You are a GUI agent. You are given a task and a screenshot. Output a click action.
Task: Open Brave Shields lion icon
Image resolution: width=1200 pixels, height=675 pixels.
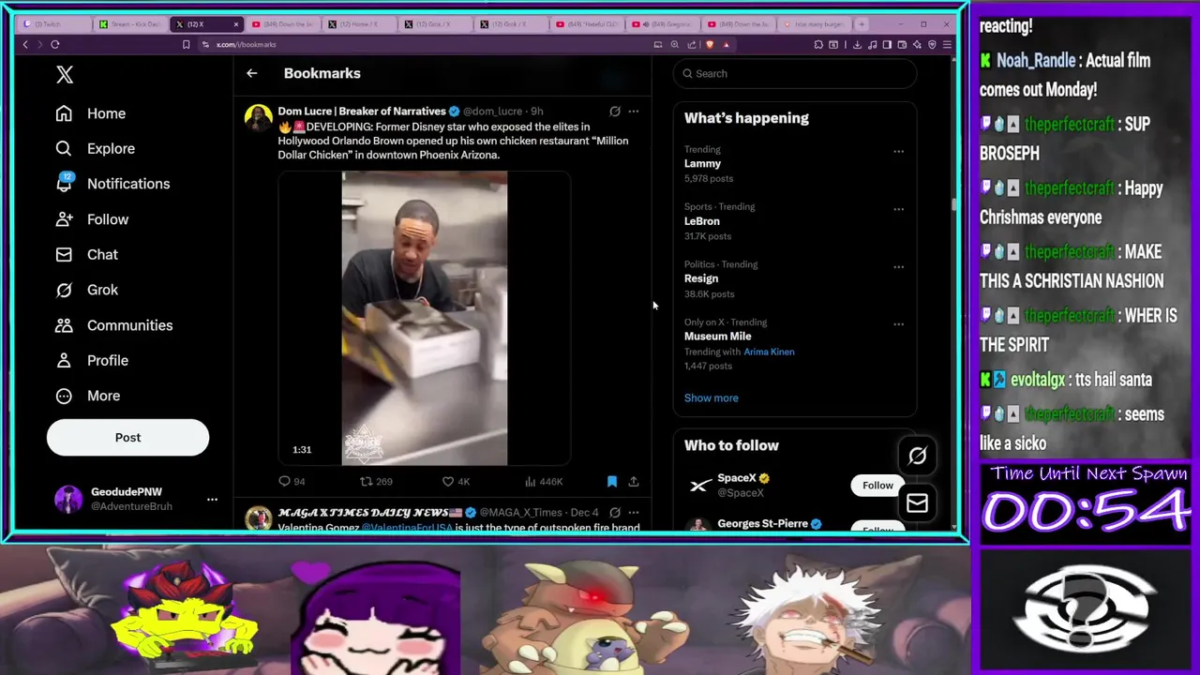tap(710, 44)
